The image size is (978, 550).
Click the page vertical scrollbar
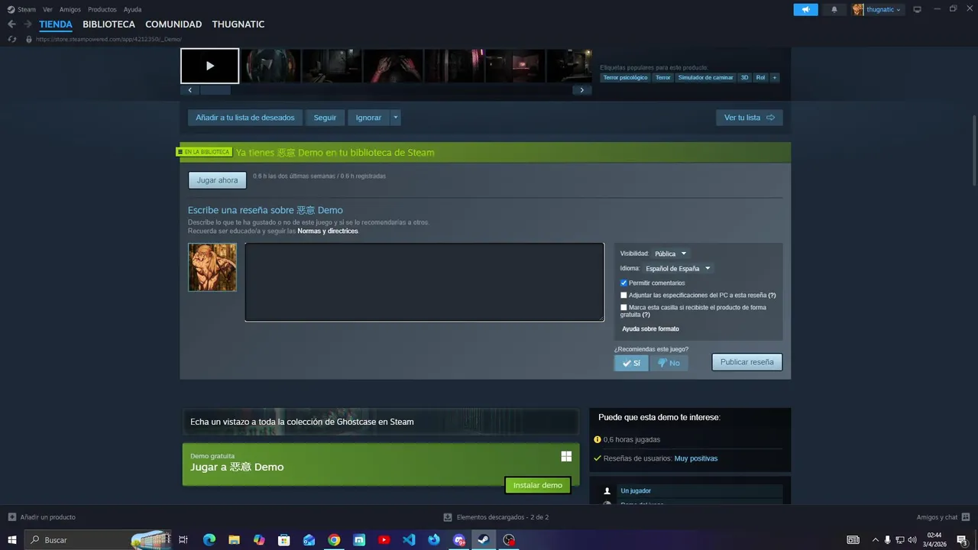pos(974,149)
